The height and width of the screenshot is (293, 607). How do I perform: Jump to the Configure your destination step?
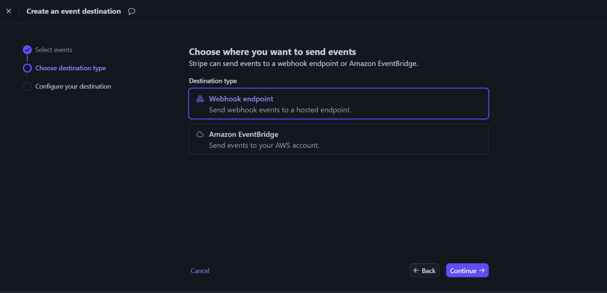(73, 86)
